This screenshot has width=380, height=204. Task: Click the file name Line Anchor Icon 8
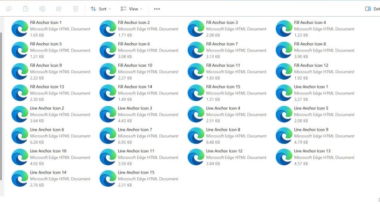223,129
